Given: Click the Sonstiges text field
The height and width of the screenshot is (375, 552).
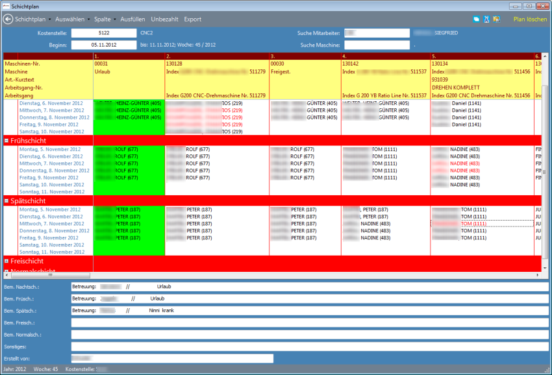Looking at the screenshot, I should pyautogui.click(x=310, y=346).
